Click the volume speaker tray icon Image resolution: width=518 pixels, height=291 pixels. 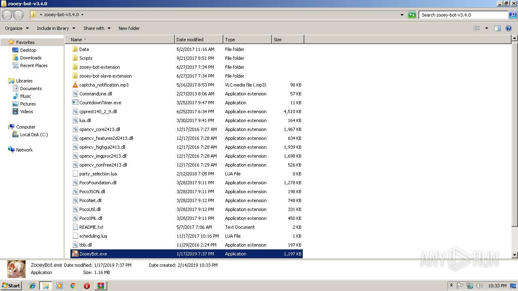(480, 286)
